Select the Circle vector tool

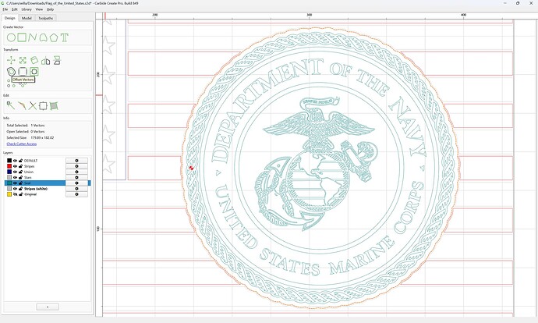pyautogui.click(x=11, y=37)
